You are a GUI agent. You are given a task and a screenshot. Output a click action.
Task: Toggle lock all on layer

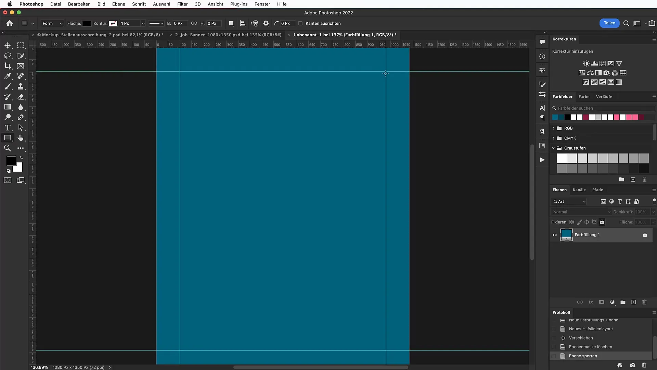[x=602, y=222]
